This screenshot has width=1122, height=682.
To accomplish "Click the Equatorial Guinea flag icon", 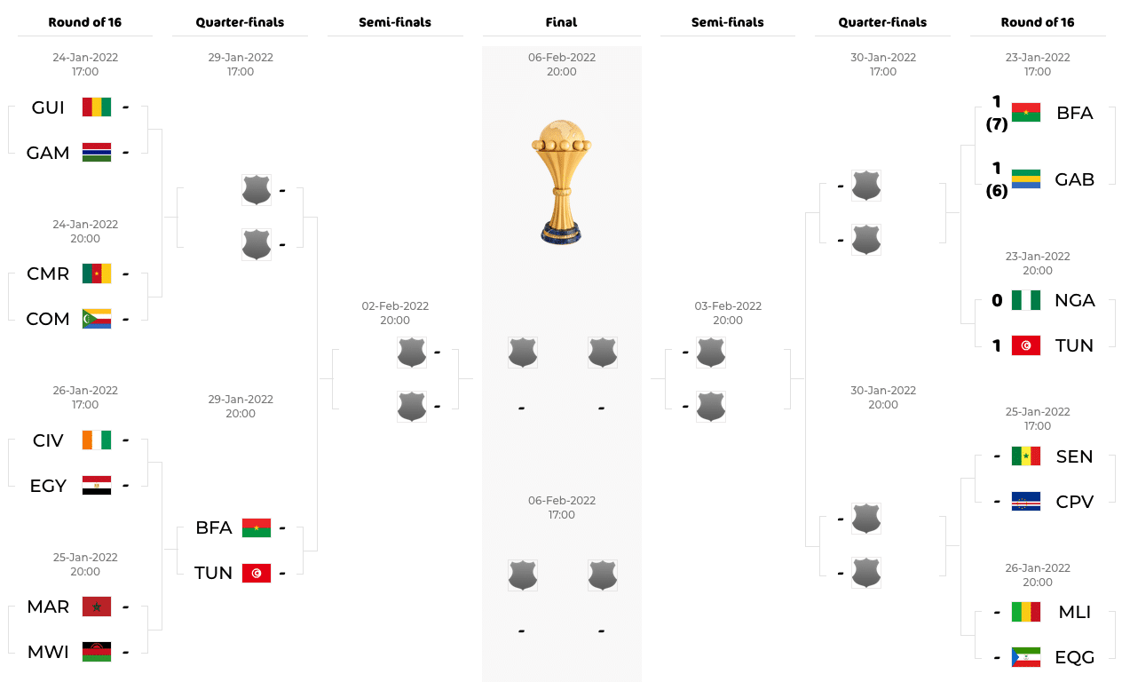I will [1026, 656].
